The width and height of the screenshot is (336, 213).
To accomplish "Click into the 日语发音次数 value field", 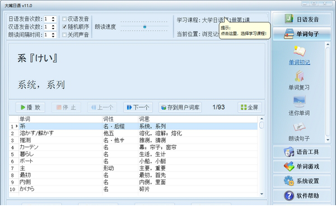I will point(48,19).
